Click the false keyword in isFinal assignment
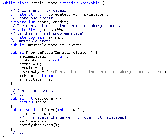Image resolution: width=168 pixels, height=140 pixels. [x=47, y=75]
